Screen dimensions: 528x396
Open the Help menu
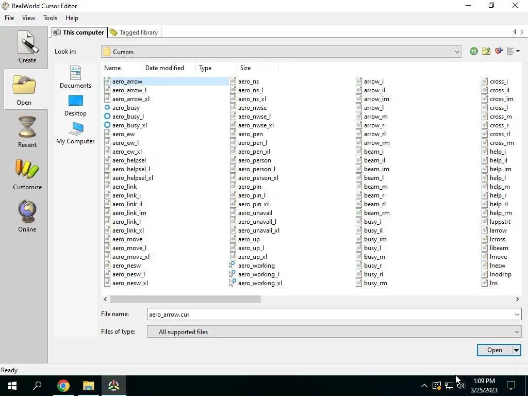tap(72, 18)
